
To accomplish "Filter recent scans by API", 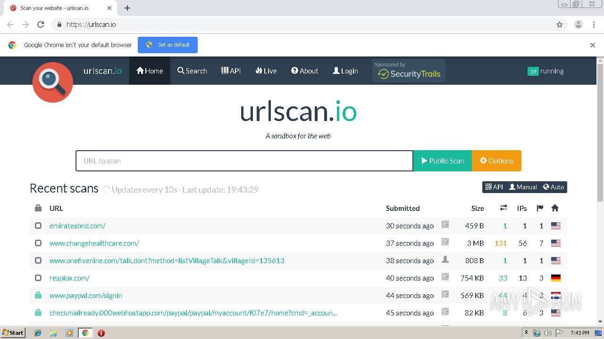I will 494,187.
